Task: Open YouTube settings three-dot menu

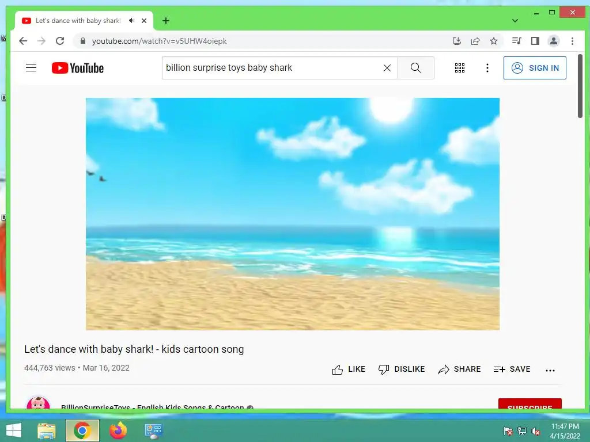Action: 487,68
